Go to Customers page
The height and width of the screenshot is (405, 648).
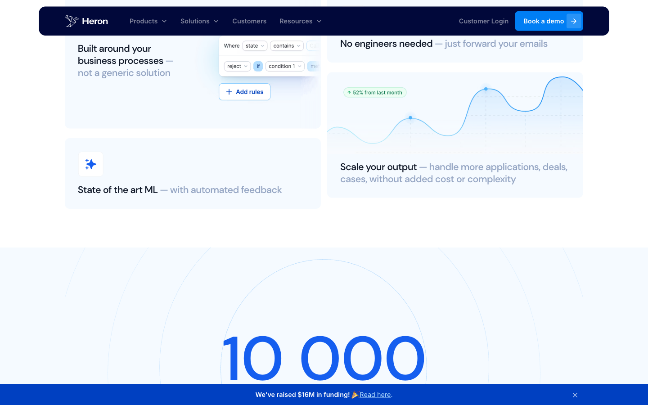[x=249, y=21]
